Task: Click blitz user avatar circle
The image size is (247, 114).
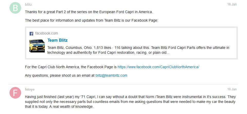Action: click(x=15, y=8)
